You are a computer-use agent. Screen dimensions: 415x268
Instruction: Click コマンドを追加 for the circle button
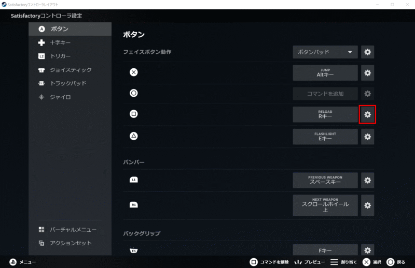325,94
